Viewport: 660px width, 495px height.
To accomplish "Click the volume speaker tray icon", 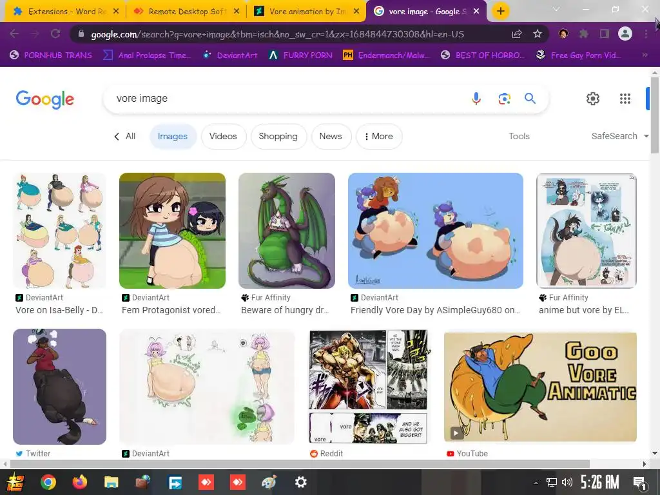I will (567, 482).
